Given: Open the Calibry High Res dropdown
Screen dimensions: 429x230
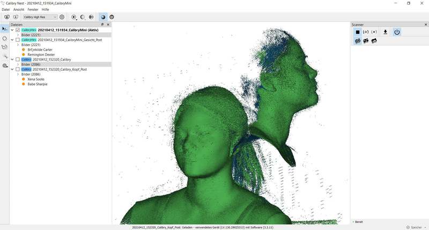Looking at the screenshot, I should (40, 17).
